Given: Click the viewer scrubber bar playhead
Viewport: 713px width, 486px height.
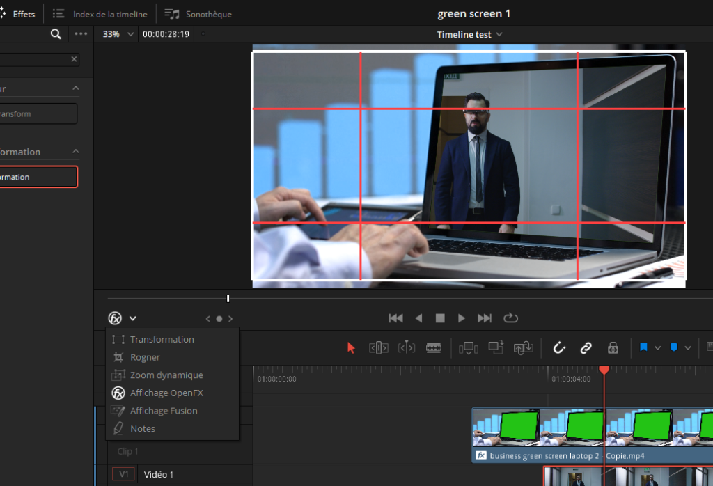Looking at the screenshot, I should [228, 299].
